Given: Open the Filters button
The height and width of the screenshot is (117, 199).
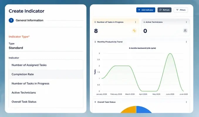Looking at the screenshot, I should (x=181, y=10).
